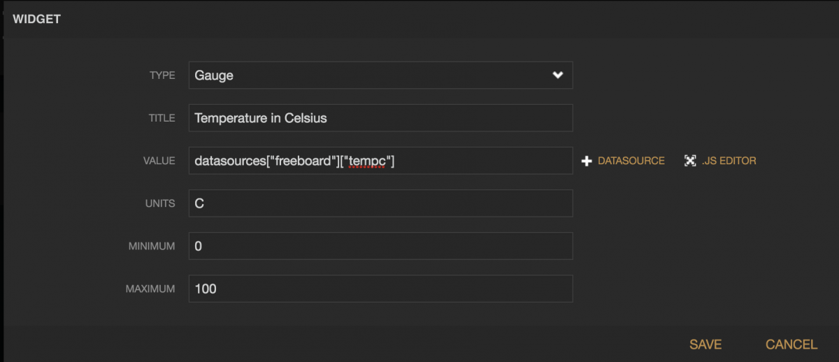The height and width of the screenshot is (362, 839).
Task: Click the MAXIMUM field label
Action: pos(150,289)
